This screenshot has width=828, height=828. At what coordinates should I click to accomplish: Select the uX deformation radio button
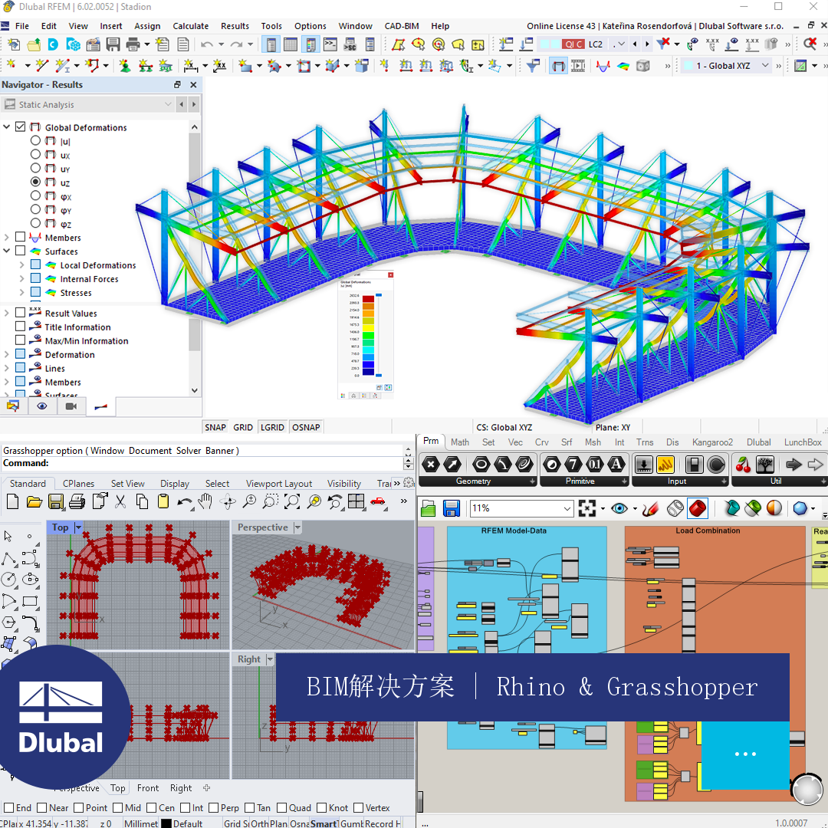35,154
